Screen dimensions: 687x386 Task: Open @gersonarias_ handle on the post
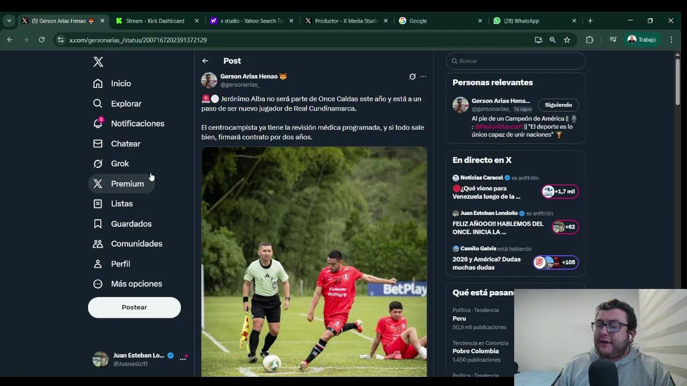[240, 85]
